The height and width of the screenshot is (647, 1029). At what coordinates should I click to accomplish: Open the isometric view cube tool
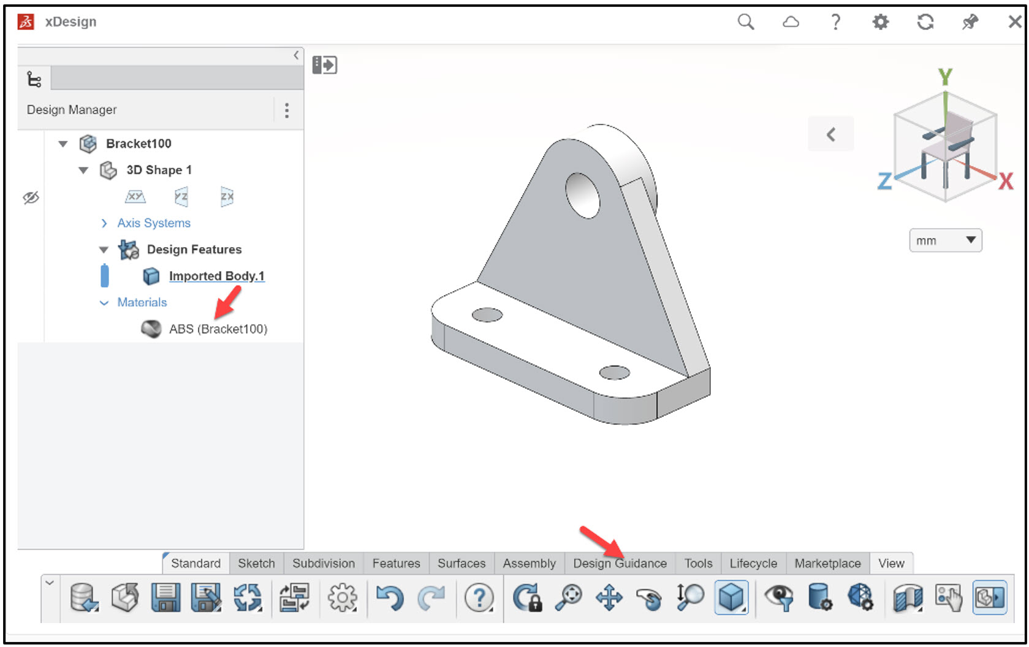point(732,598)
